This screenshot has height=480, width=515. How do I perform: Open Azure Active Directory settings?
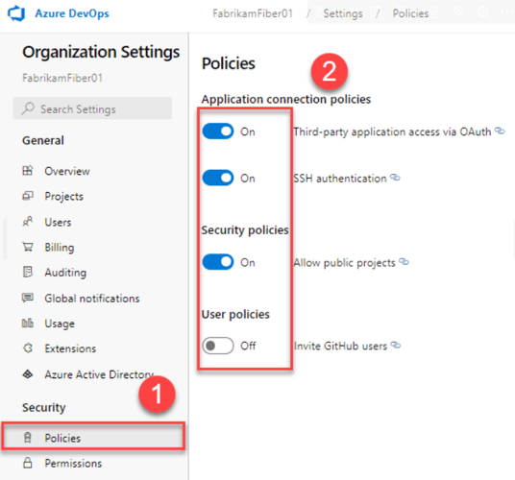[x=99, y=374]
